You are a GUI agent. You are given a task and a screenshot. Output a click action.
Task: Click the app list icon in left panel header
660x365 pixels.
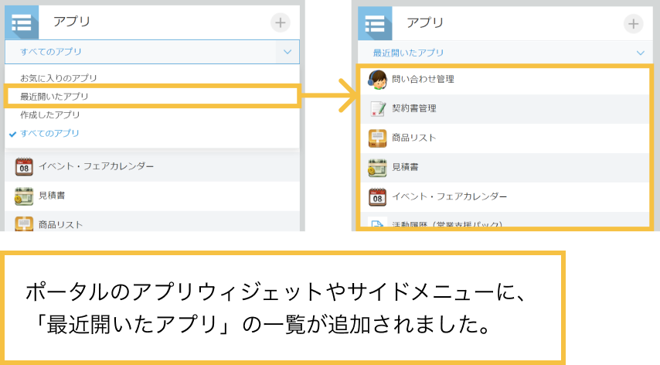22,22
